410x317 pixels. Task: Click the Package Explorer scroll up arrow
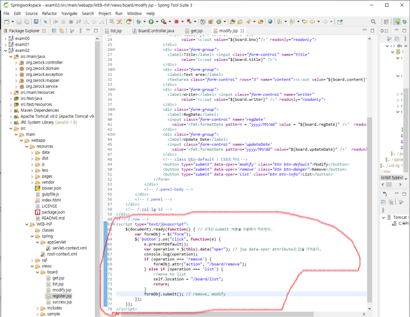point(97,39)
